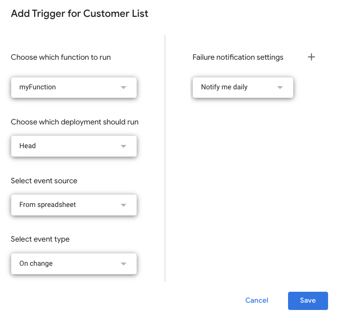
Task: Expand the From spreadsheet event source list
Action: pos(74,205)
